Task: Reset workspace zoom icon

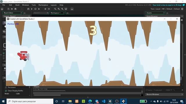Action: 59,9
